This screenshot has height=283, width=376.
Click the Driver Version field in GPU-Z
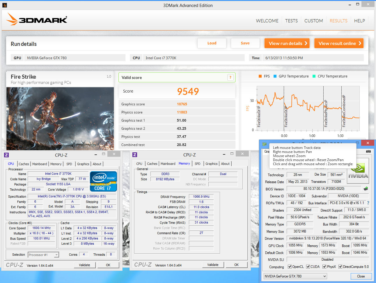[328, 238]
